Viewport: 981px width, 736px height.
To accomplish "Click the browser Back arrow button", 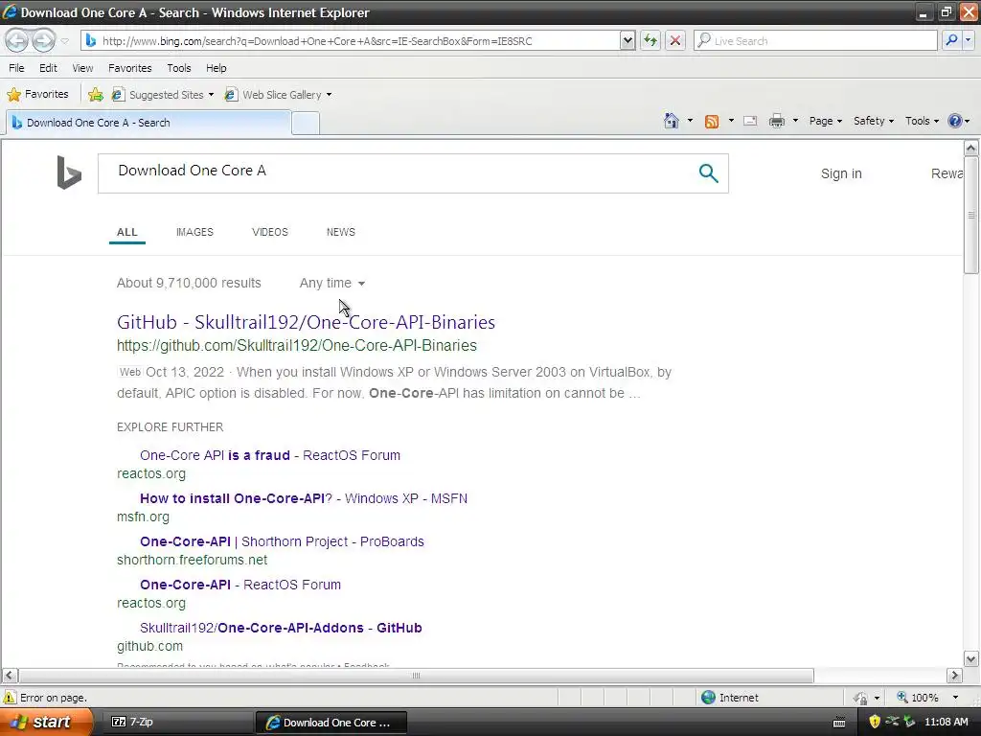I will coord(17,40).
